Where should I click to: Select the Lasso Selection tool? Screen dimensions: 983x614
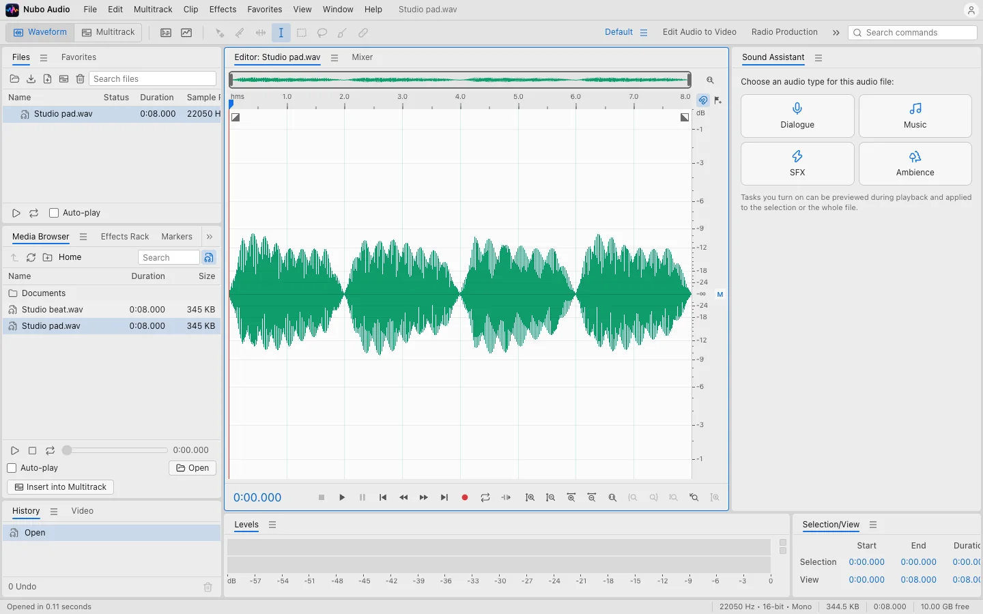(322, 33)
